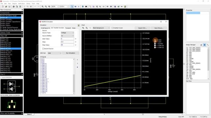Click the Print icon in toolbar
This screenshot has width=211, height=118.
pyautogui.click(x=14, y=7)
